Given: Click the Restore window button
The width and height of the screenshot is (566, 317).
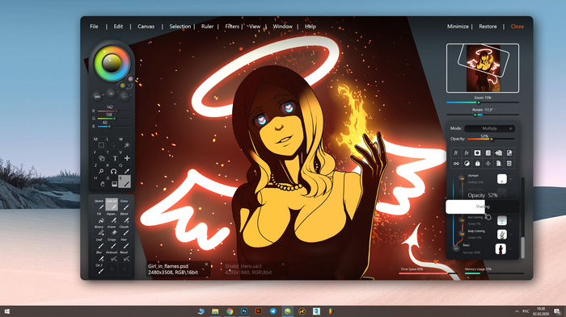Looking at the screenshot, I should pos(488,27).
